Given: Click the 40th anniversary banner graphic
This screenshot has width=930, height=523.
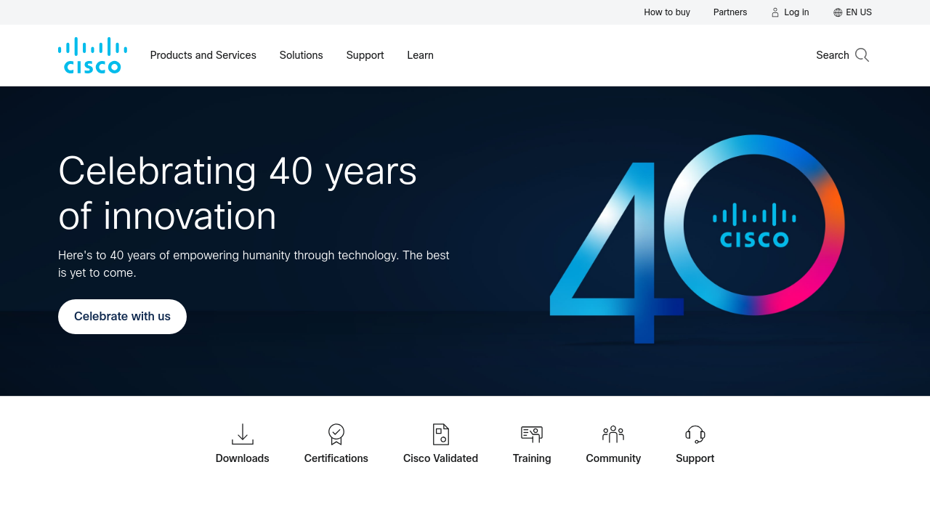Looking at the screenshot, I should point(697,239).
